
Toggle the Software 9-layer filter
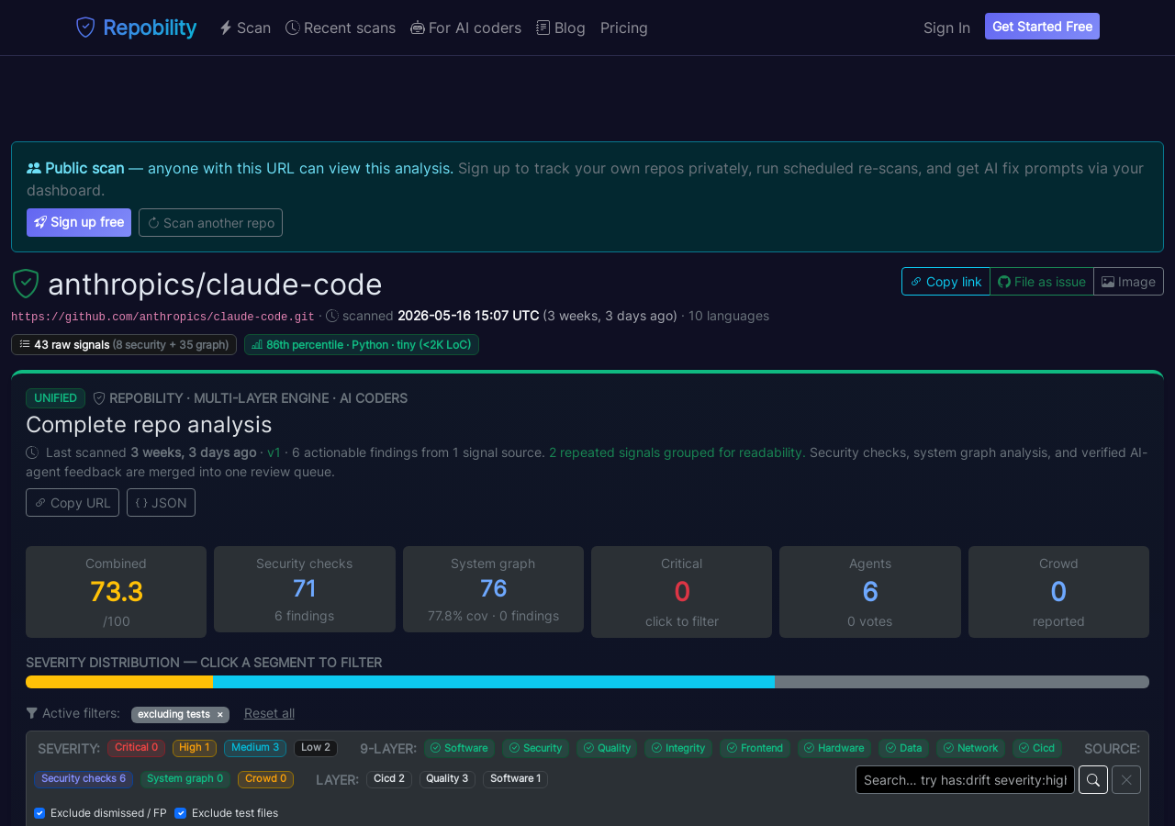[x=459, y=748]
